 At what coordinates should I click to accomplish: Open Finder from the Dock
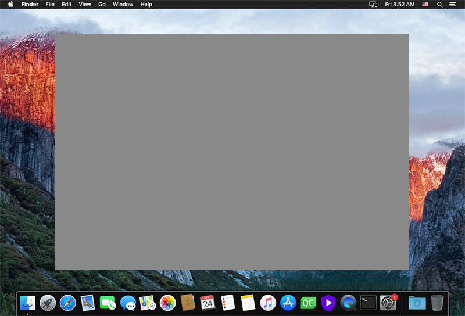point(27,303)
